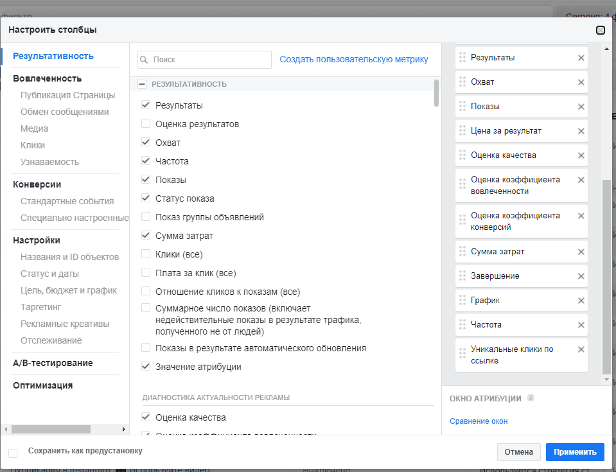
Task: Open the info icon beside Окно атрибуции
Action: (x=531, y=398)
